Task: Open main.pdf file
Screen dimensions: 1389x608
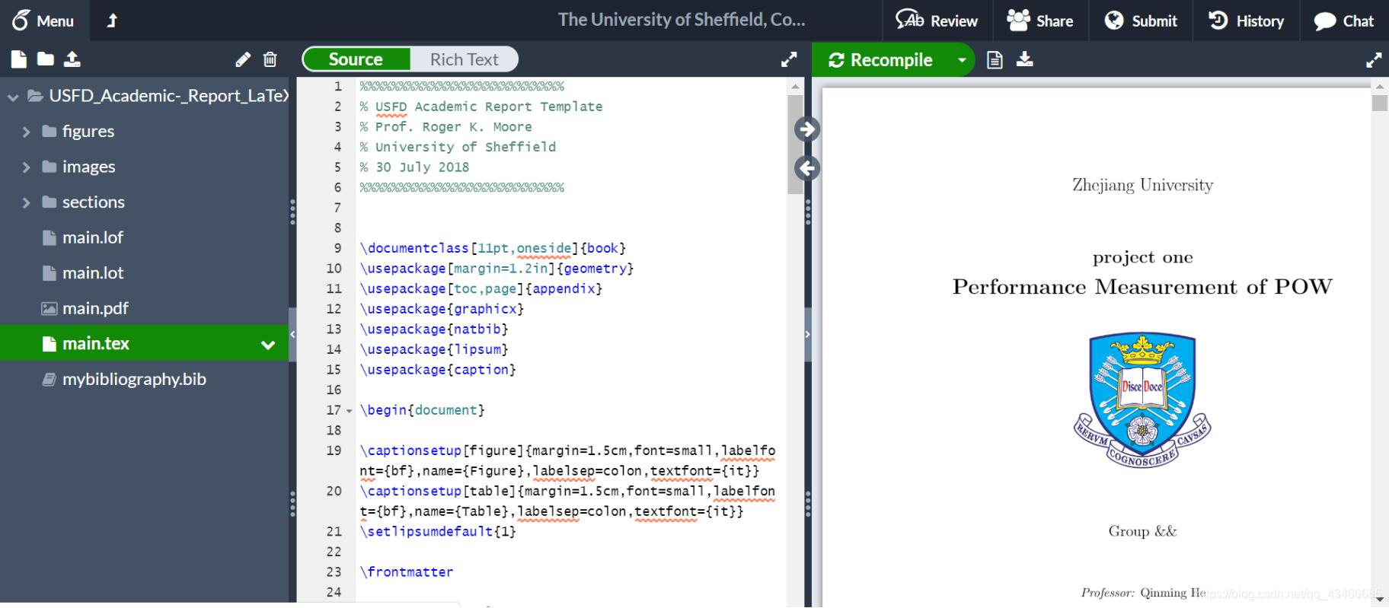Action: tap(95, 308)
